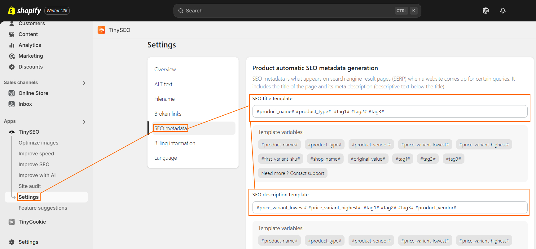Insert #price_variant_lowest# in description variables

tap(425, 241)
